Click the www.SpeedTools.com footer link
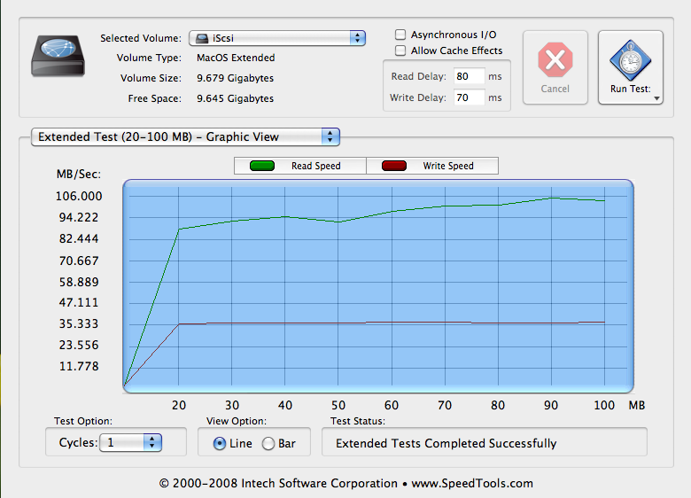 (470, 483)
